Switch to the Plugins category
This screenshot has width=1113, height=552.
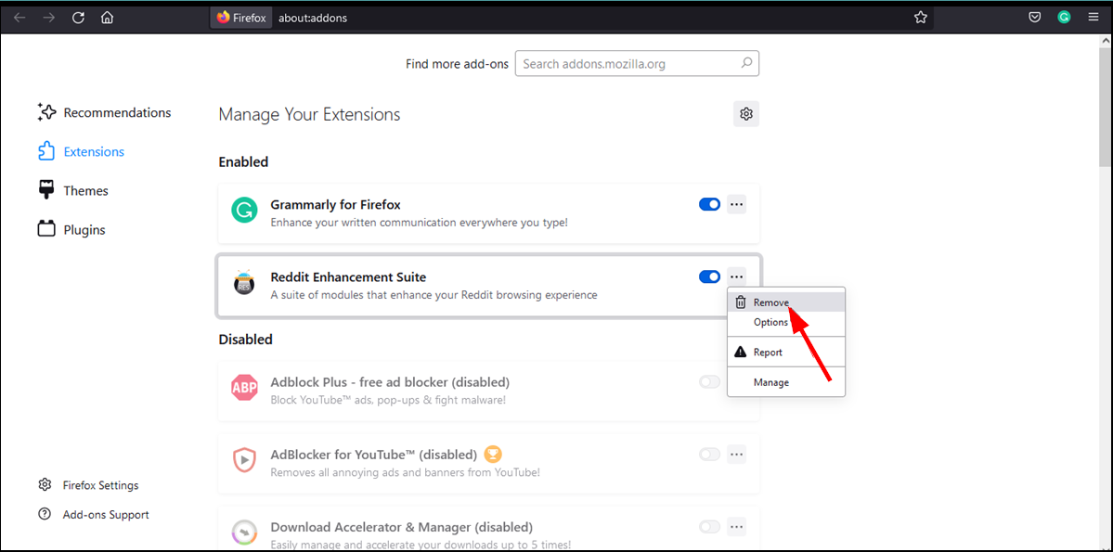click(71, 229)
